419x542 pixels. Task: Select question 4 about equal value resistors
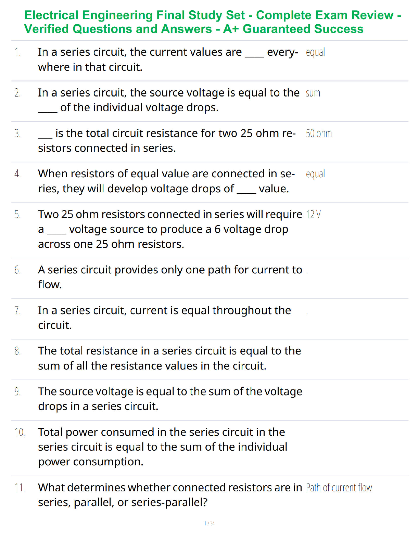pos(166,181)
